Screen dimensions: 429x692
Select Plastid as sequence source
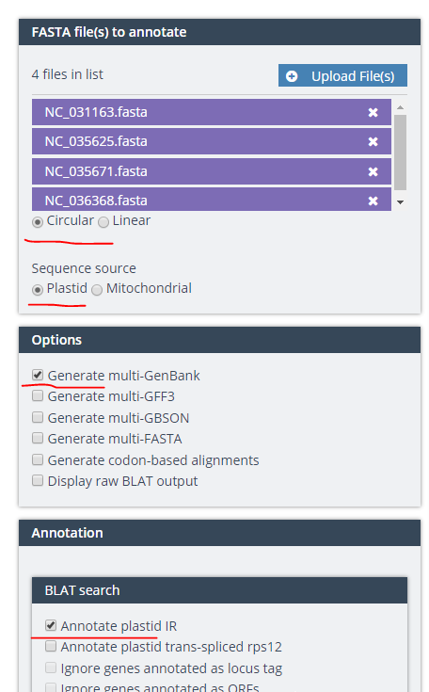[38, 290]
